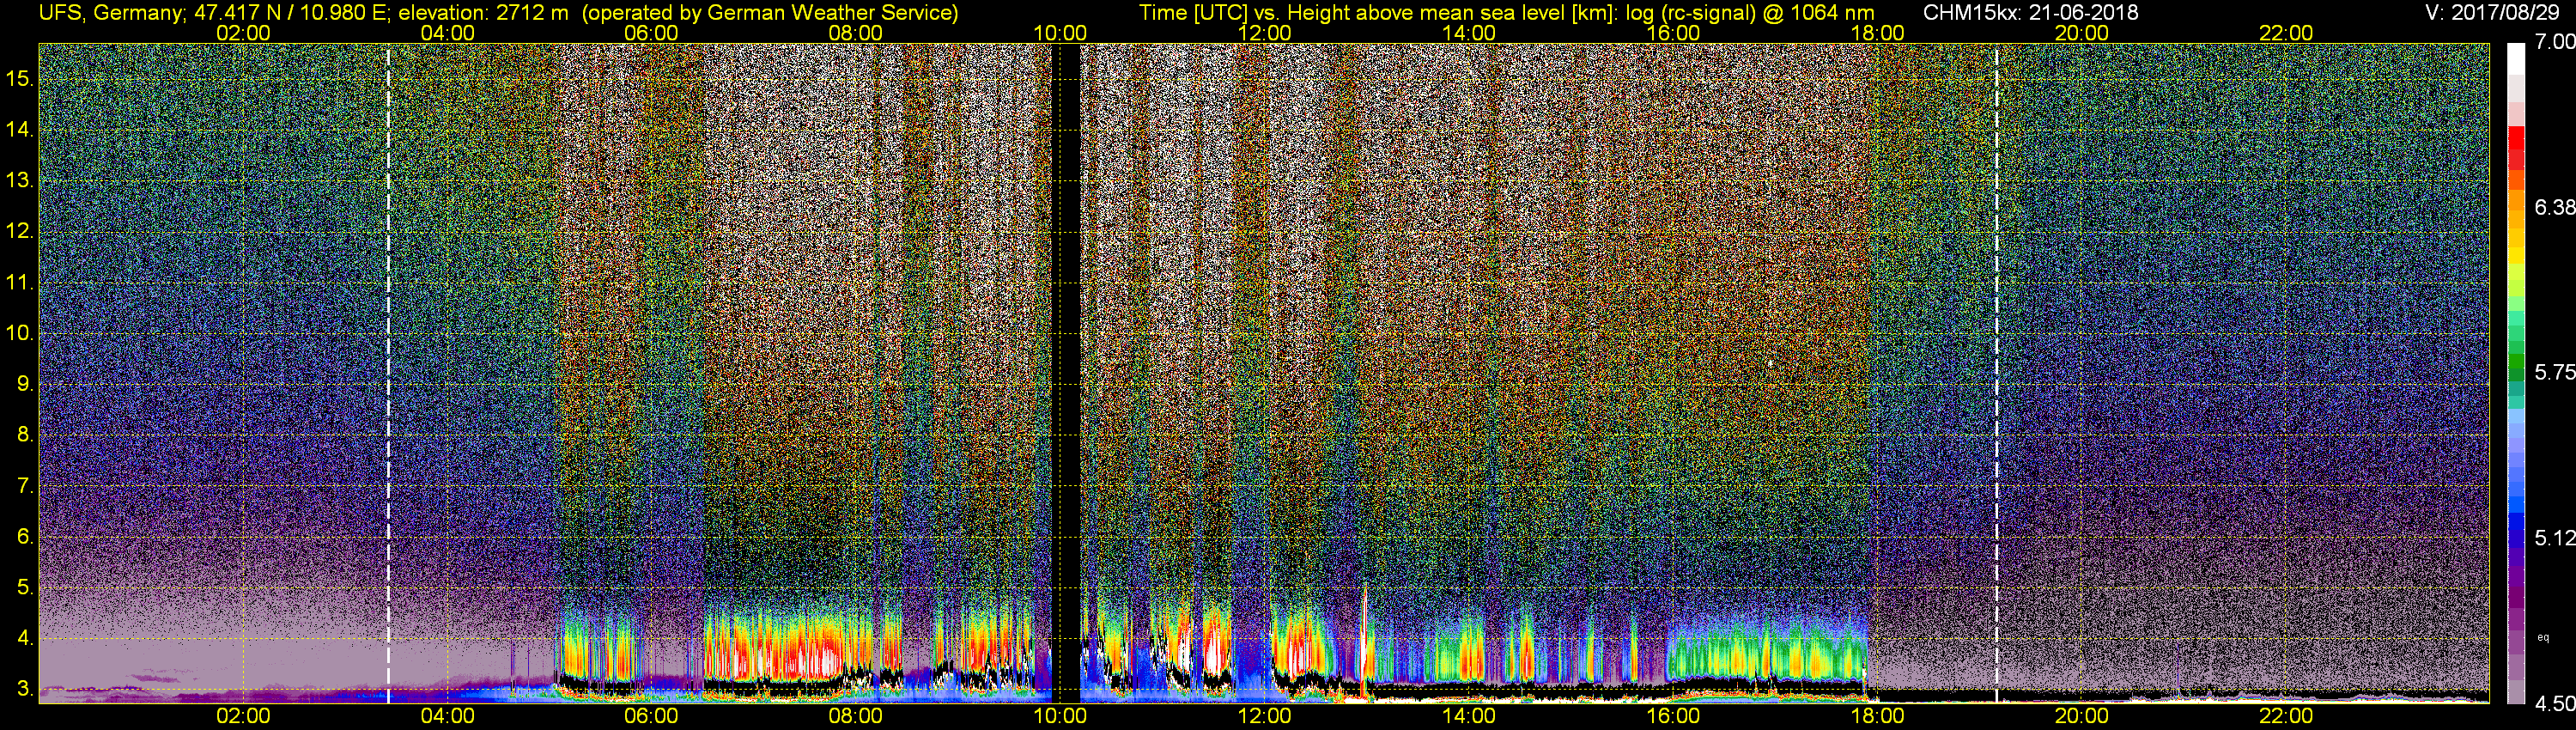Click the 5.75 color scale value
This screenshot has height=730, width=2576.
pyautogui.click(x=2554, y=372)
